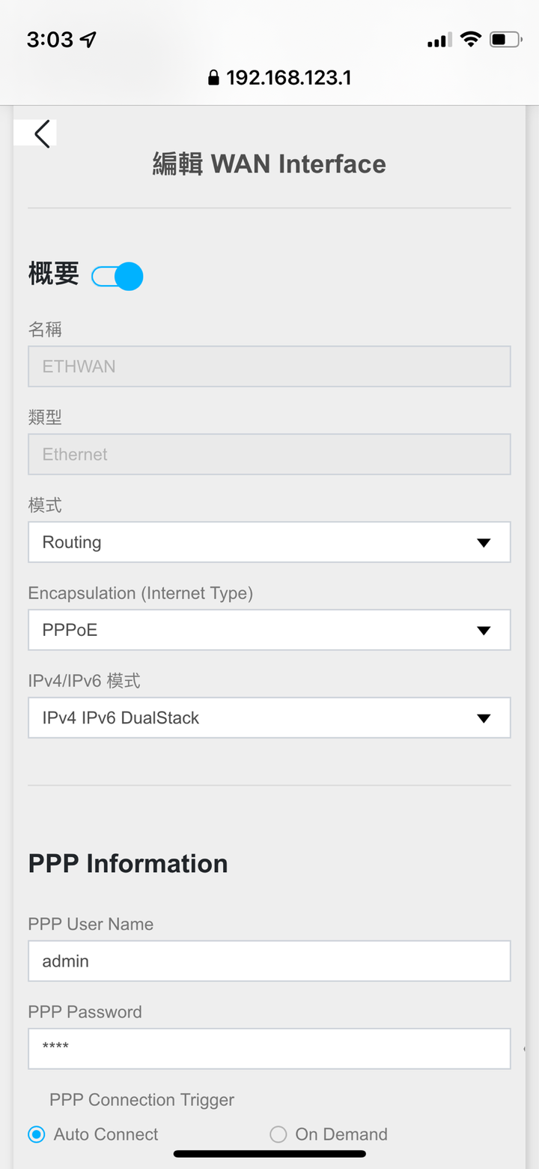The width and height of the screenshot is (539, 1169).
Task: Select the Auto Connect radio button
Action: [36, 1134]
